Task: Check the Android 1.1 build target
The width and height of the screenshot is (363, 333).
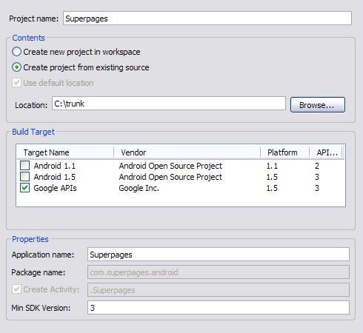Action: point(25,166)
